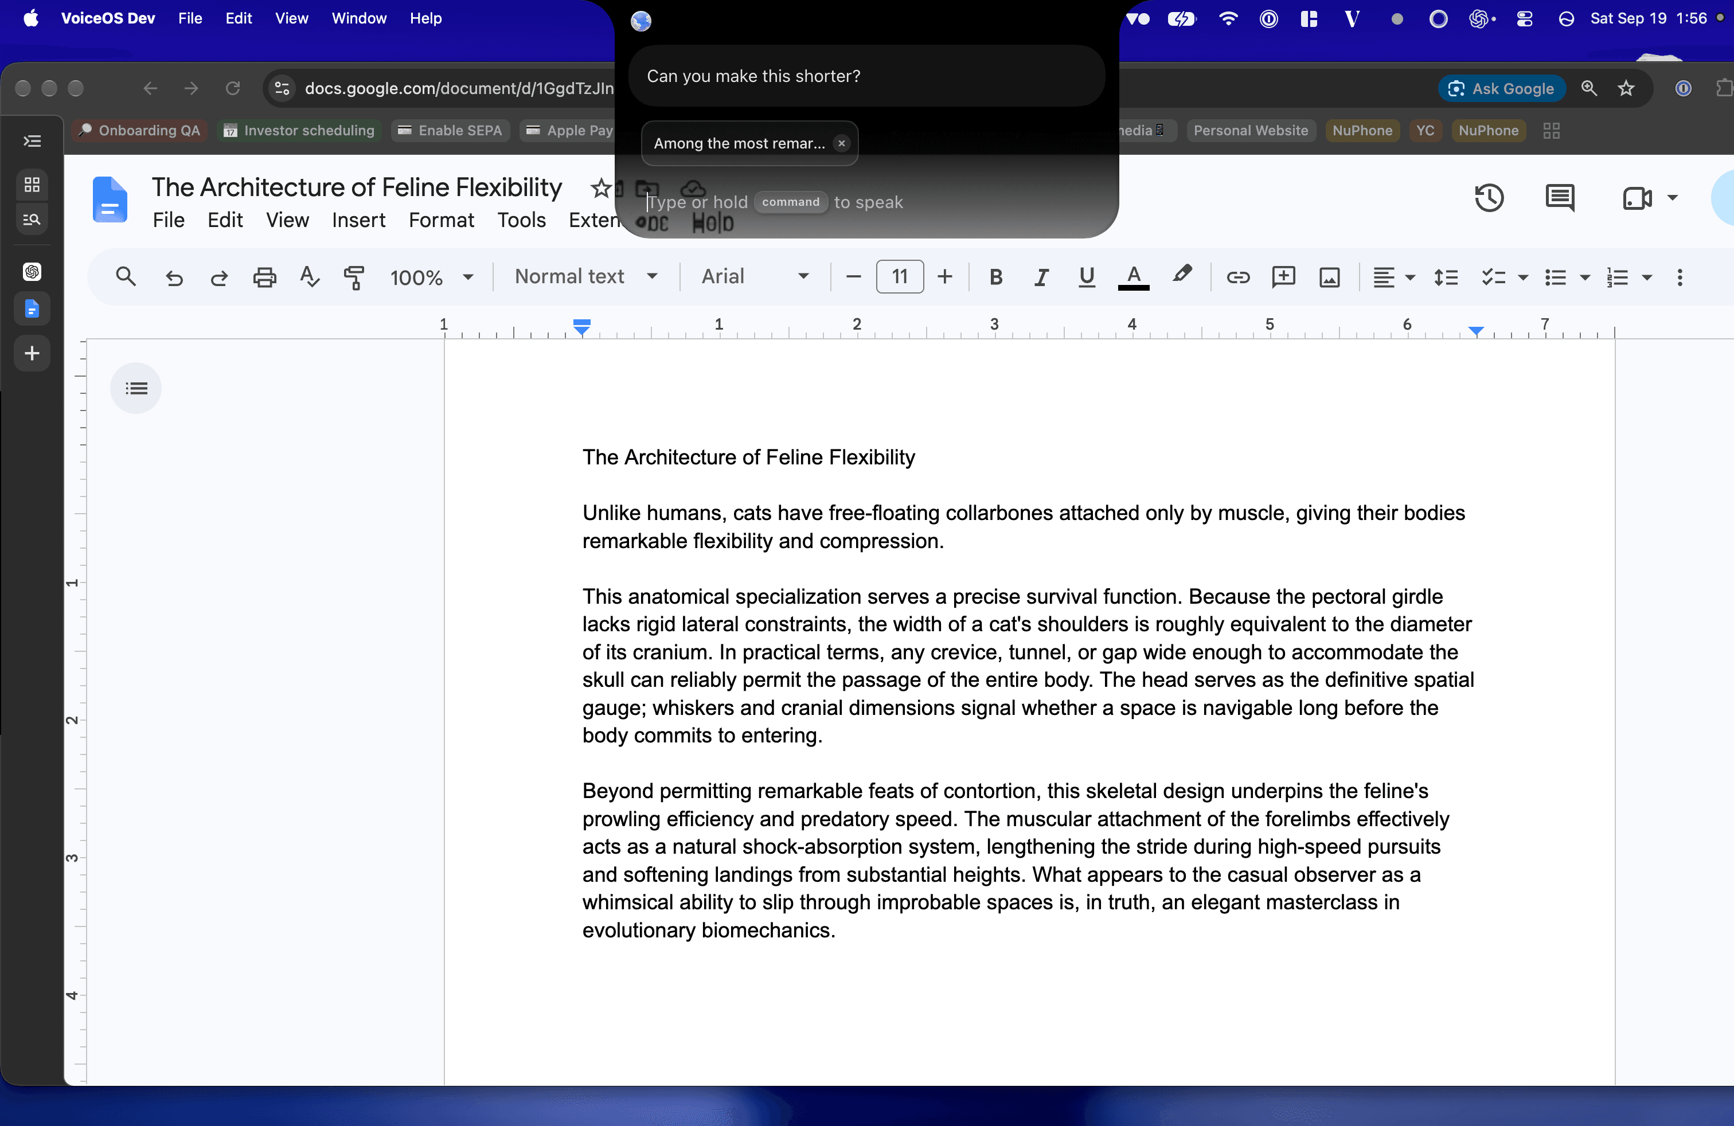Decrease the font size
1734x1126 pixels.
[x=854, y=277]
